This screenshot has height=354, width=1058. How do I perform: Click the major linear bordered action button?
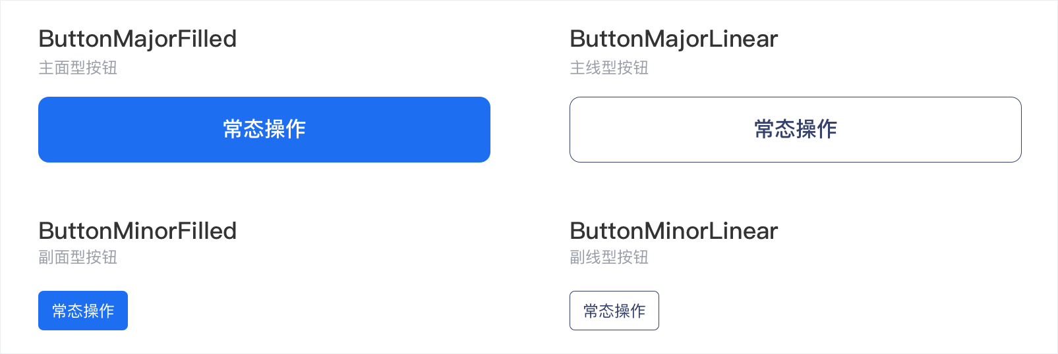(x=795, y=130)
